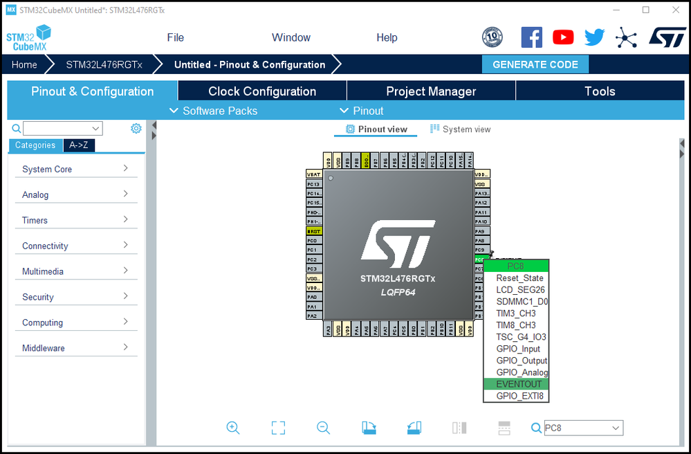Select the PC0 pin on the chip
This screenshot has height=454, width=691.
pyautogui.click(x=314, y=240)
